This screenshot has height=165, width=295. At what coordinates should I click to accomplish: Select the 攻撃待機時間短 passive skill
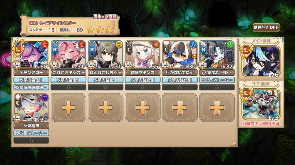point(31,87)
